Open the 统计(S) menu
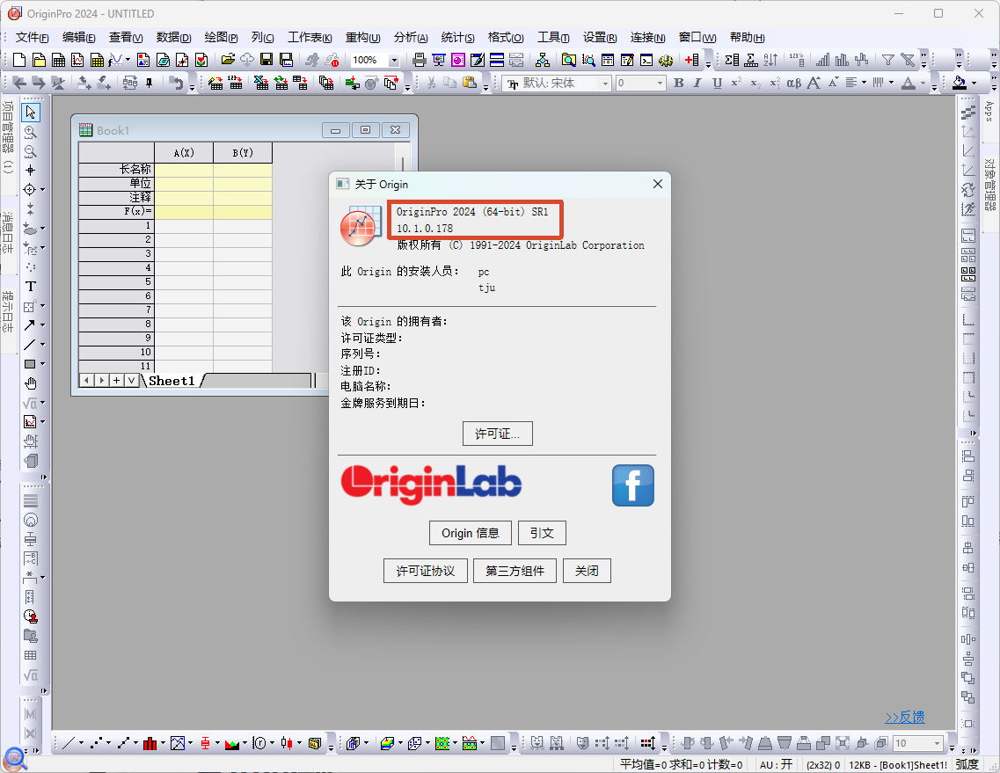The height and width of the screenshot is (773, 1000). pos(457,38)
